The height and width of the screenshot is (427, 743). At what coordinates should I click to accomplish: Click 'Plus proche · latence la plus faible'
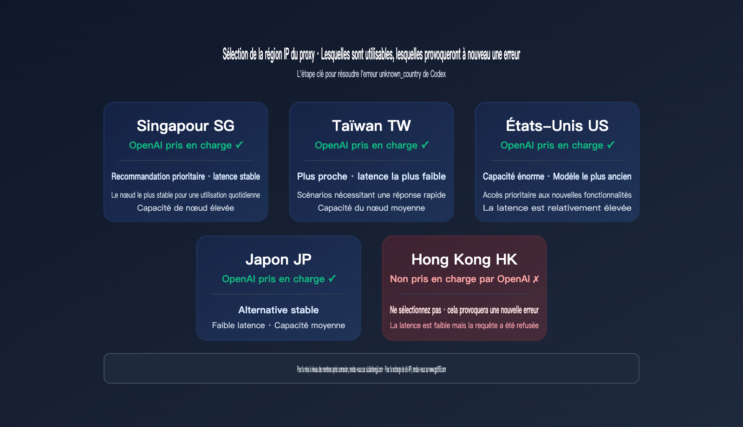pos(371,176)
